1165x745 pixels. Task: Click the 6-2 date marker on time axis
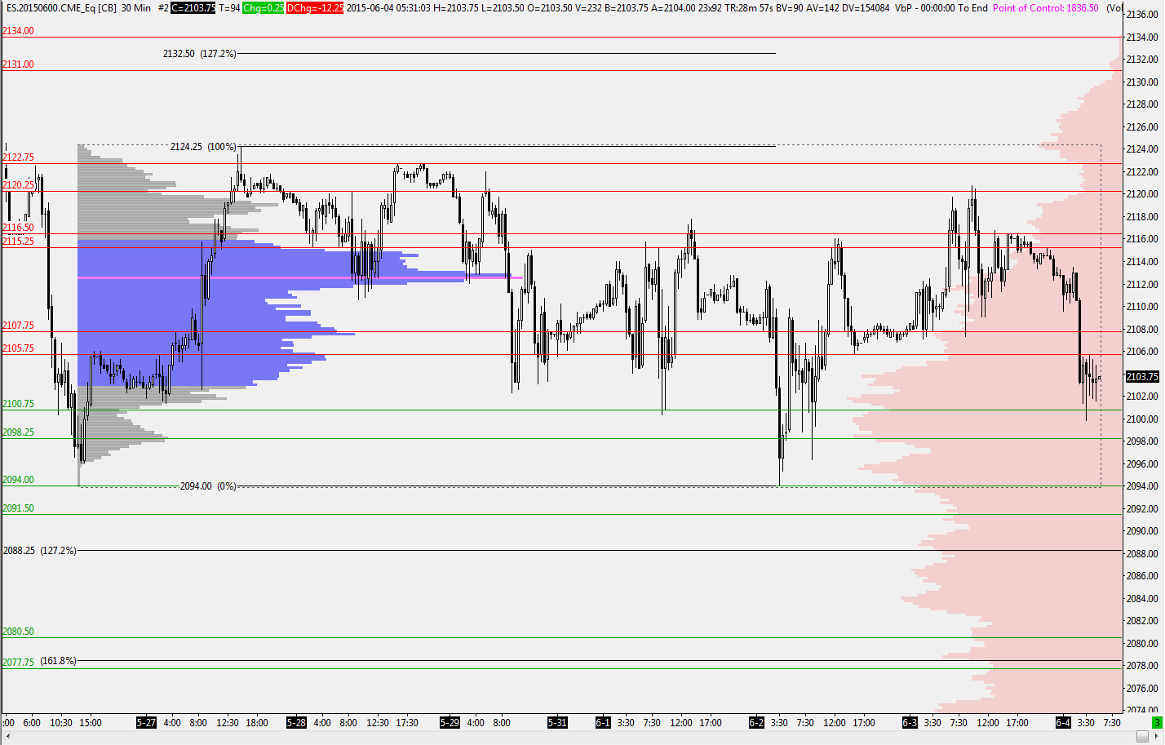tap(756, 723)
